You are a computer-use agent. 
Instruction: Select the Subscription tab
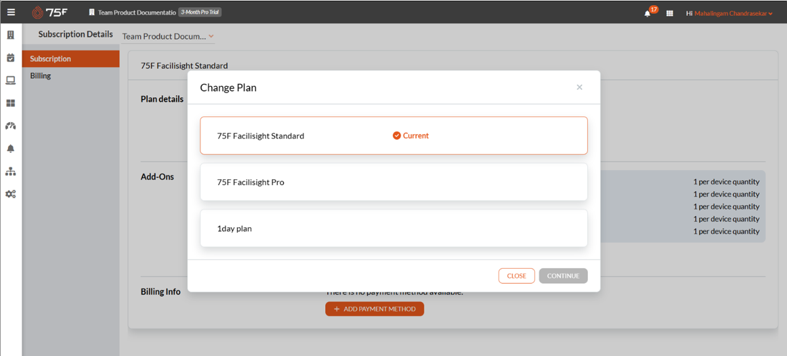[71, 58]
